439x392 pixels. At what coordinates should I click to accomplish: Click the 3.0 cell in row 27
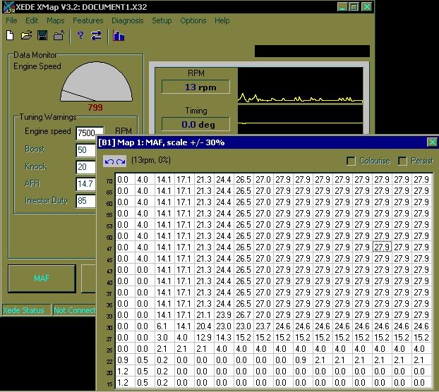(x=164, y=338)
